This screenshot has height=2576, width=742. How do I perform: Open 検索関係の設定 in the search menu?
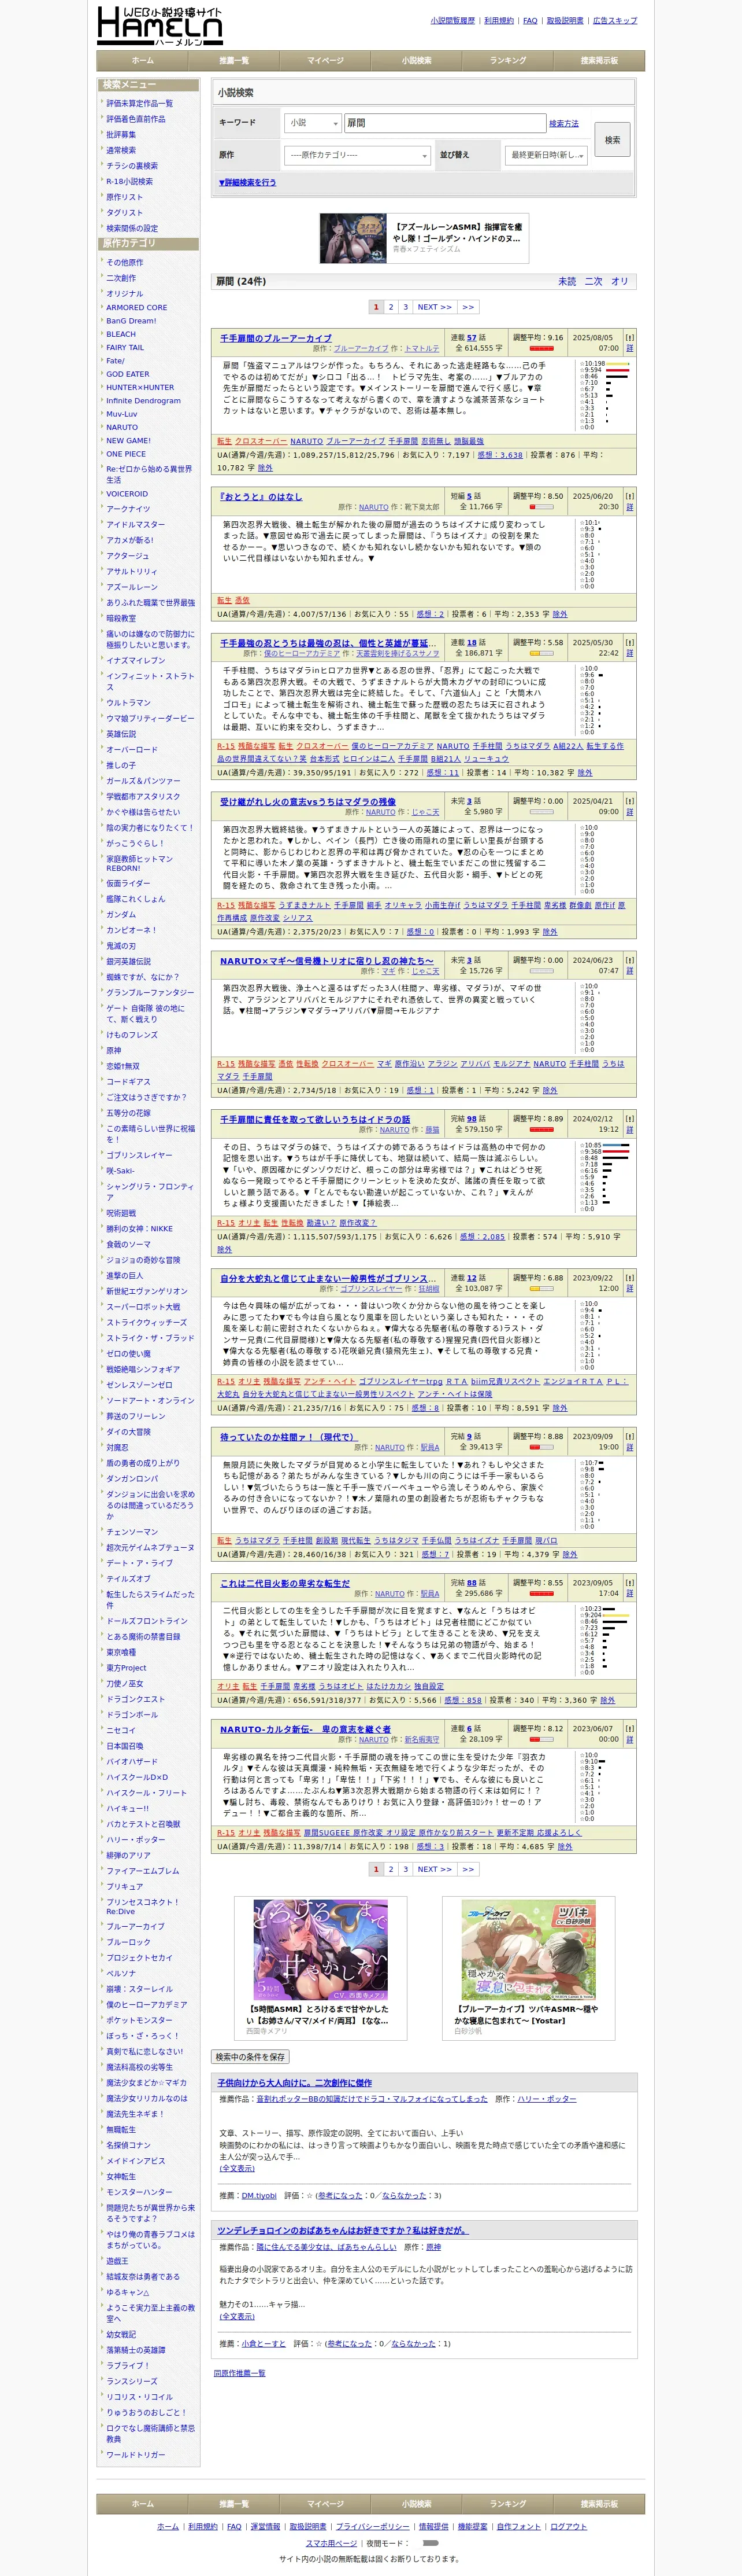coord(132,228)
